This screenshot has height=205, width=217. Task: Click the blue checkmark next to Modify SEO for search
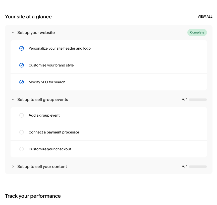point(22,82)
